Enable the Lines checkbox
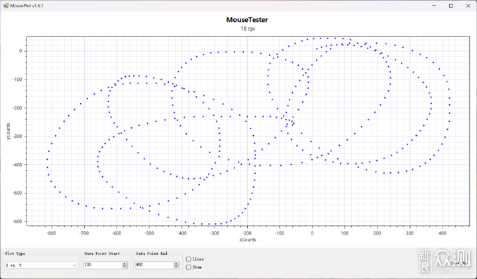 (x=189, y=259)
